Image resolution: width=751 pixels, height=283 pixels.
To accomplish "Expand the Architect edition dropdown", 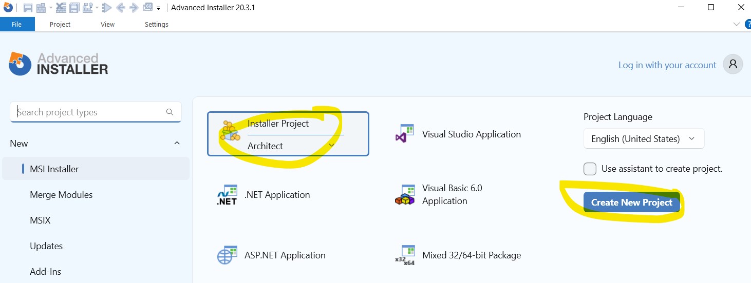I will coord(331,146).
